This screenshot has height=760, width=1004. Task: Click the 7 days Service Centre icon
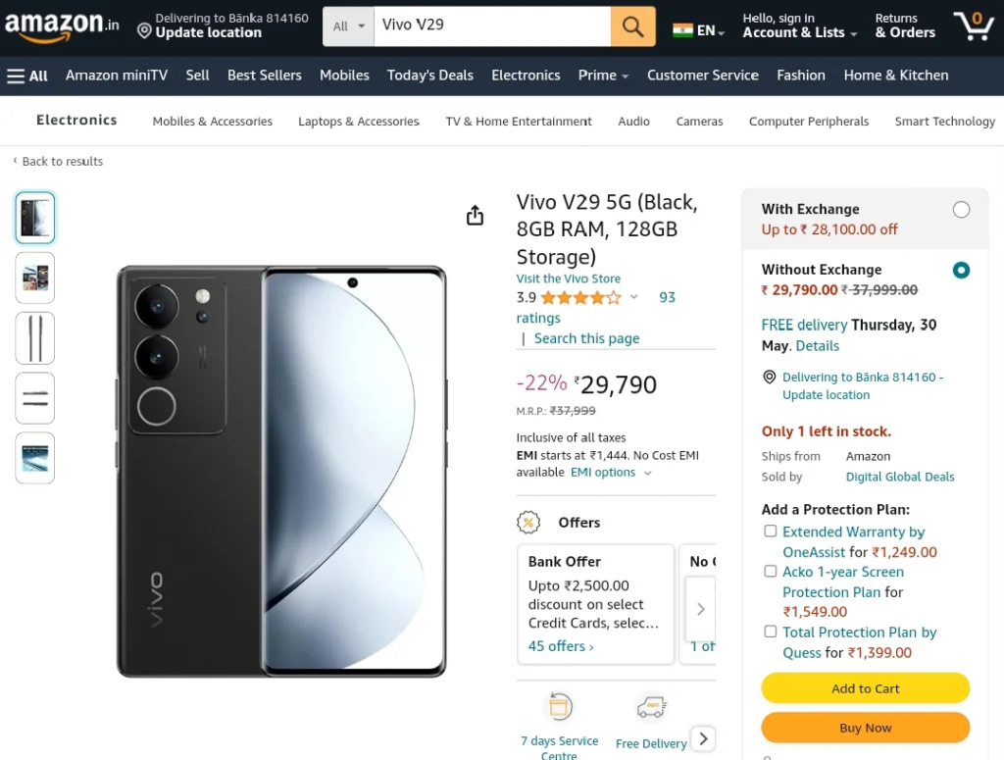pyautogui.click(x=559, y=707)
